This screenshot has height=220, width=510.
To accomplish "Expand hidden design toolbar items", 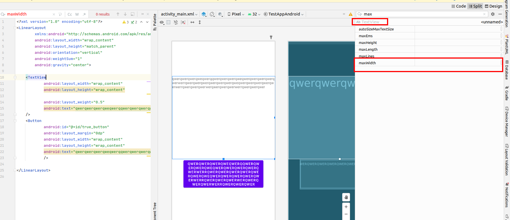I will coord(344,14).
